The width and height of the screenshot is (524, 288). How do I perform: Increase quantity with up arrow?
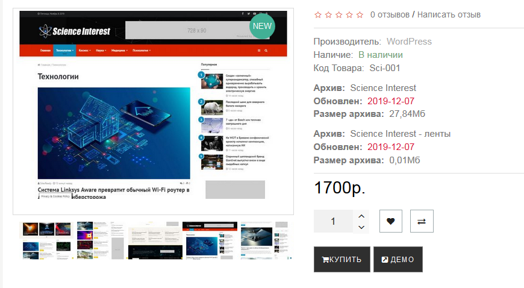click(361, 216)
